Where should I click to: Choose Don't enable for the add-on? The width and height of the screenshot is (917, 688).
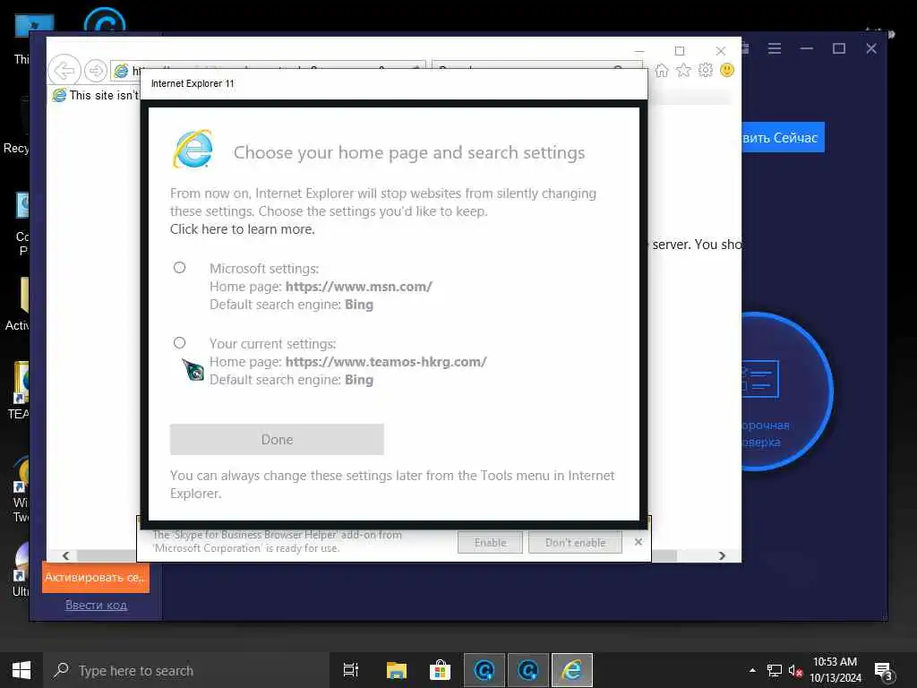575,542
